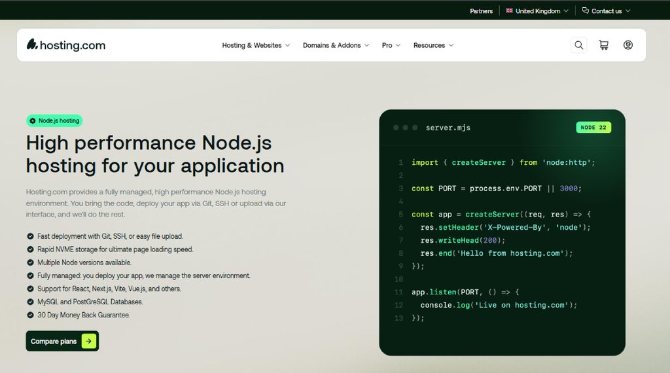Click the Contact us chat bubble icon
This screenshot has width=670, height=373.
586,10
